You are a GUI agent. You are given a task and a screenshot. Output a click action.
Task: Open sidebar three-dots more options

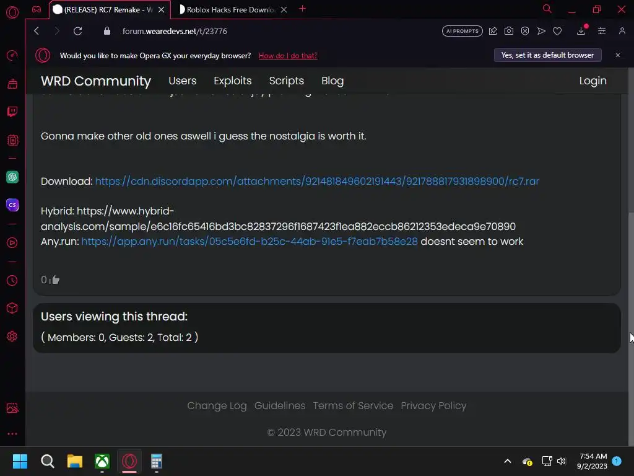click(12, 434)
